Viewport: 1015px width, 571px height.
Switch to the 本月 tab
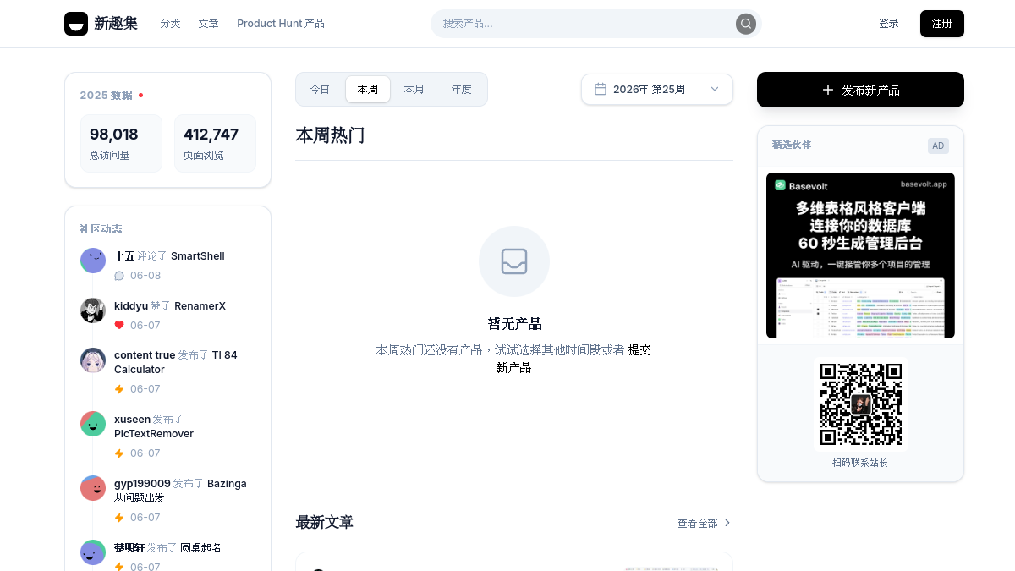tap(414, 89)
